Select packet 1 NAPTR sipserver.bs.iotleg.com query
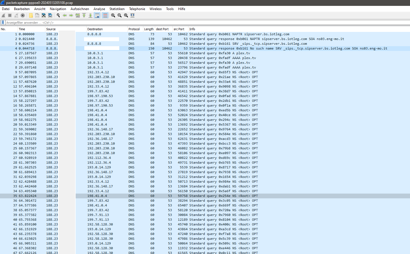 point(205,34)
